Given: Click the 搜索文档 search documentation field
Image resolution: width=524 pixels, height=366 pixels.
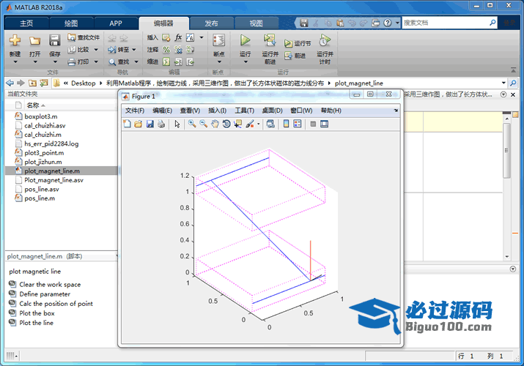Looking at the screenshot, I should [446, 23].
